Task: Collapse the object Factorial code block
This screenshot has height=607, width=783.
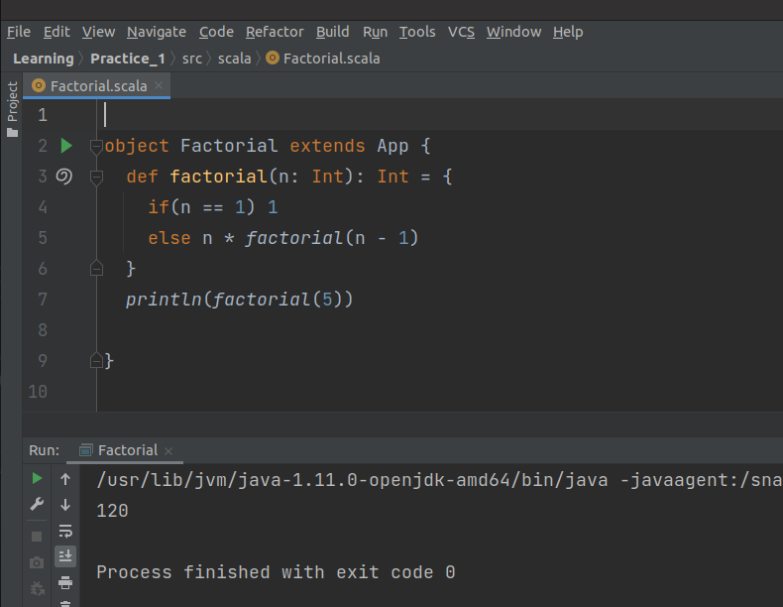Action: click(96, 147)
